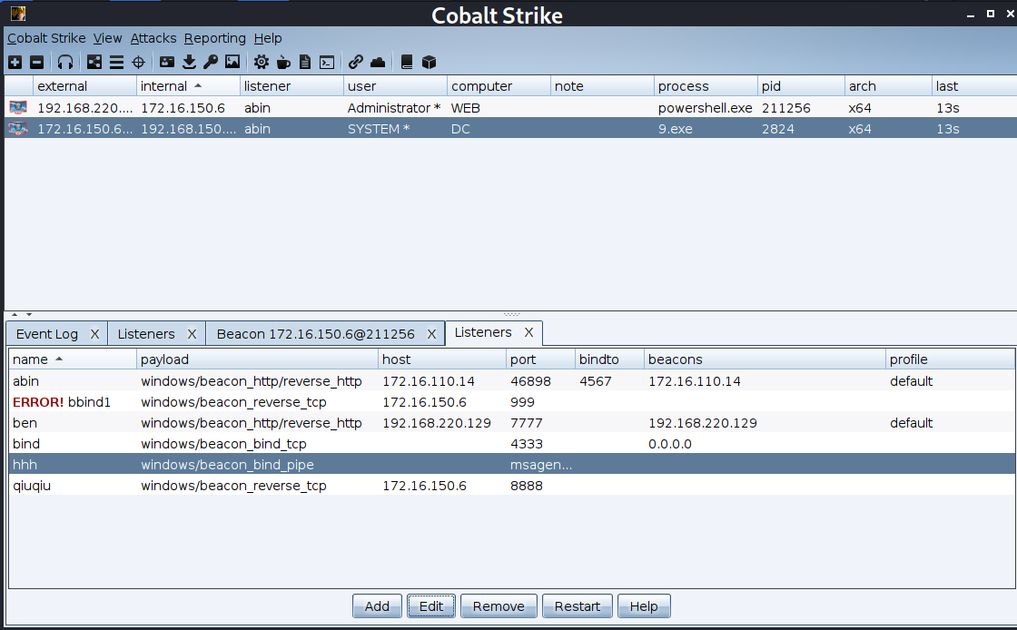The width and height of the screenshot is (1017, 630).
Task: Click the cube About icon
Action: [429, 63]
